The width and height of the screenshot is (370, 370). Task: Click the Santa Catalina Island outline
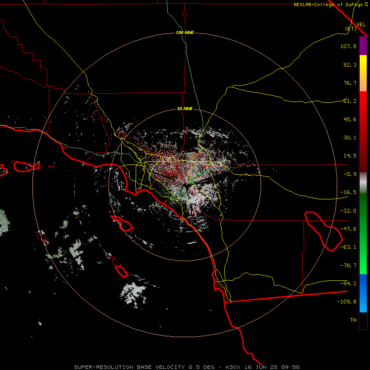click(122, 223)
